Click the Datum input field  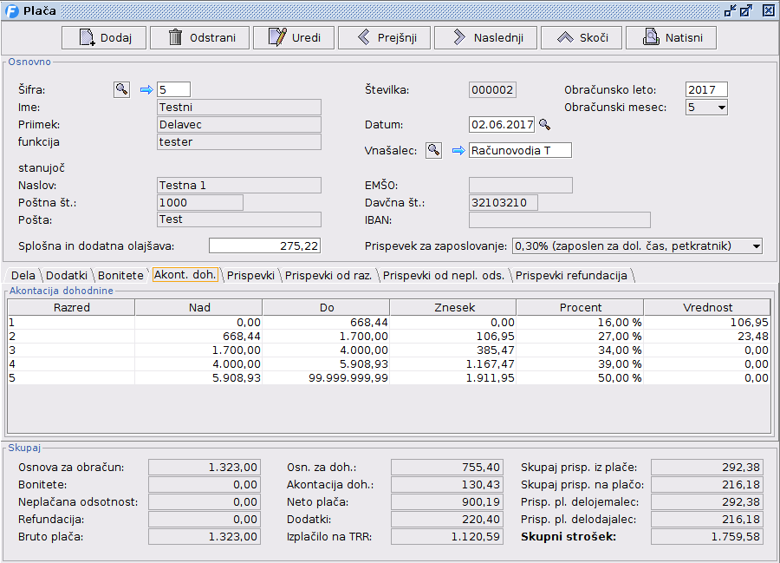(502, 124)
